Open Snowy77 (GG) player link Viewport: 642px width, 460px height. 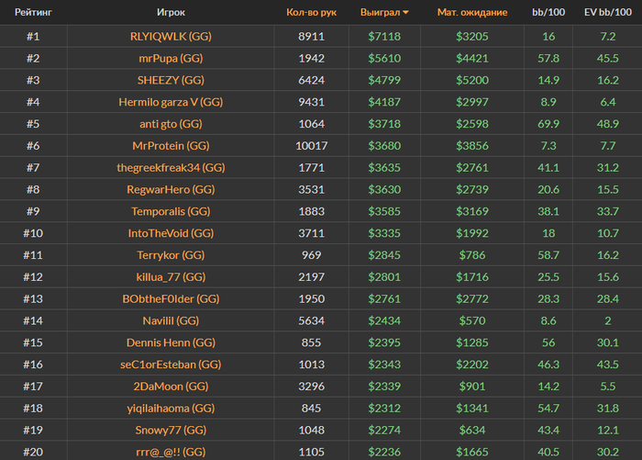tap(171, 430)
